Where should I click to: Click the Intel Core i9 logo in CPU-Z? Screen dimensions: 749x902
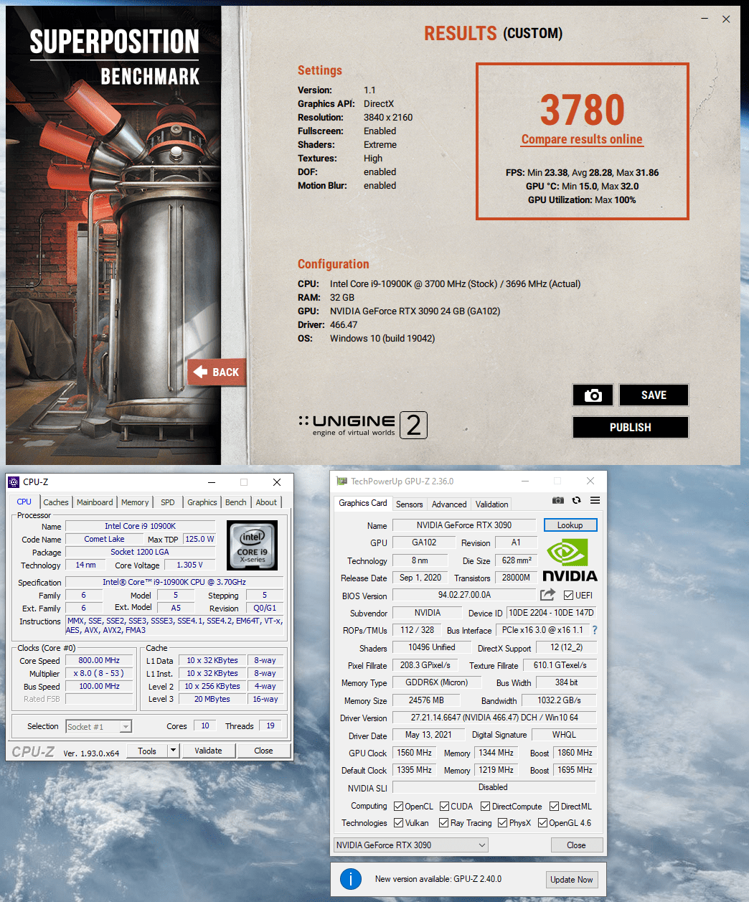coord(252,545)
